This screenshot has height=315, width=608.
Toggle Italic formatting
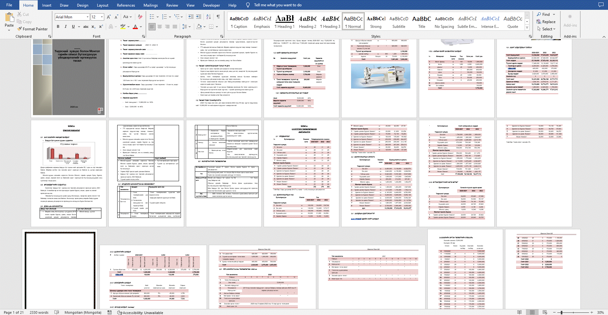66,27
